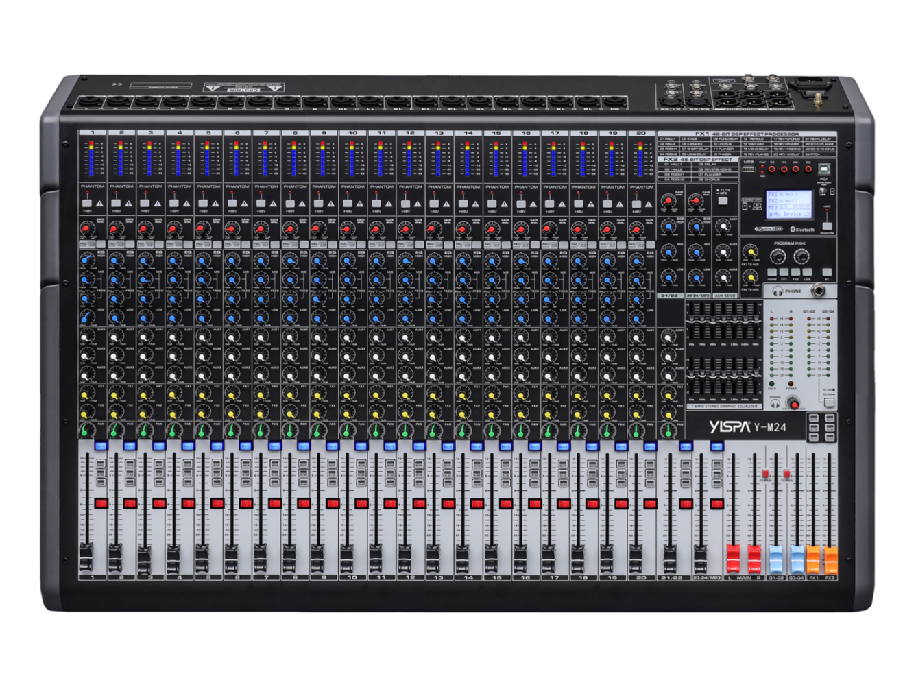The height and width of the screenshot is (687, 916).
Task: Mute the 23/24/MP3 channel
Action: [x=716, y=446]
